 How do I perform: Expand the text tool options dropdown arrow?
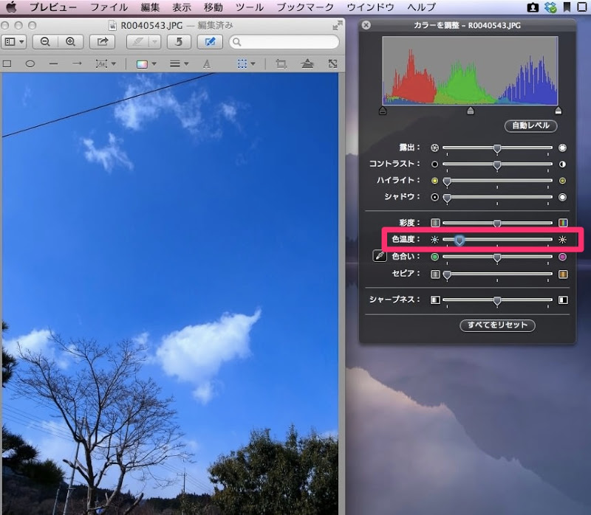point(114,64)
